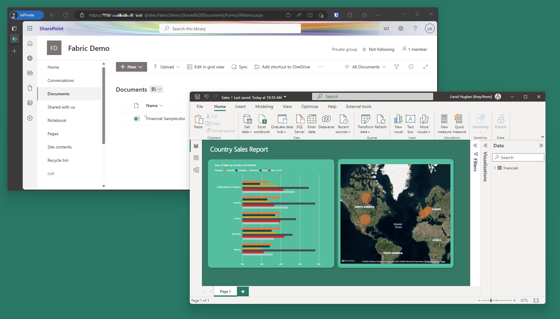Collapse the Data pane
The width and height of the screenshot is (560, 319).
(x=541, y=145)
